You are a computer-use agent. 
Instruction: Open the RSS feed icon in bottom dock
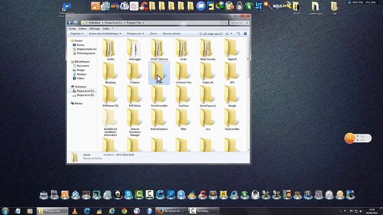65,195
